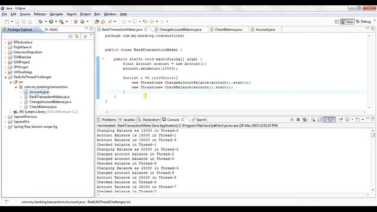Screen dimensions: 377x212
Task: Expand the EffectiveJava project
Action: (x=5, y=42)
